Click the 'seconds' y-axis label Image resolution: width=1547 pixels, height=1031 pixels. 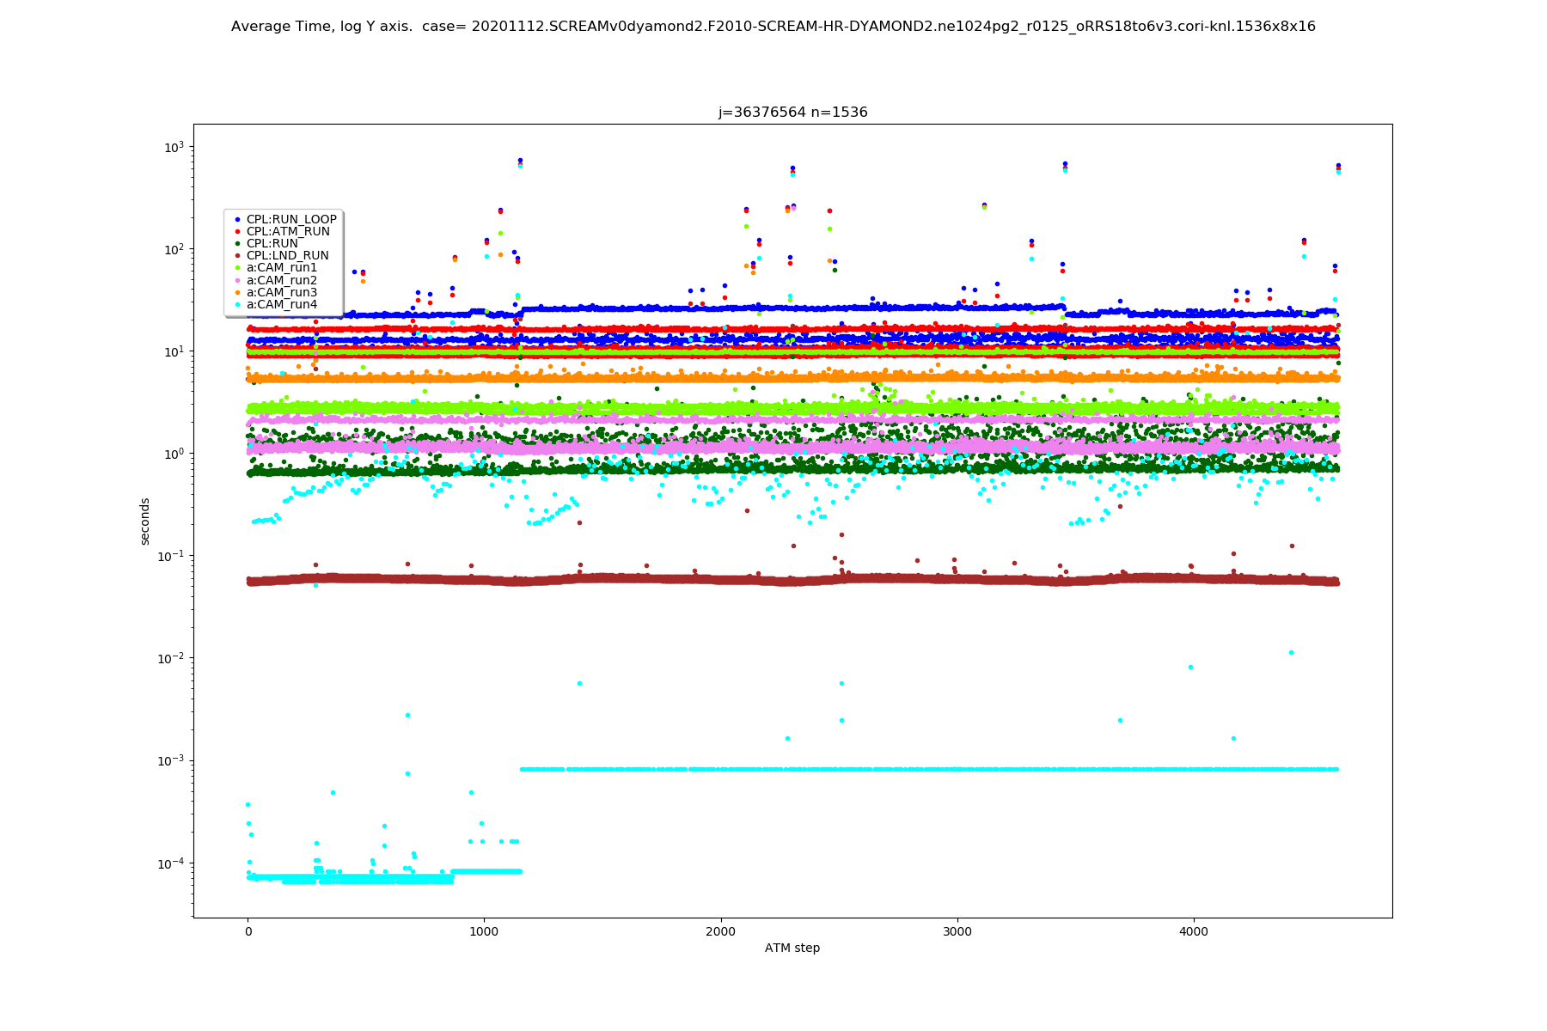pos(144,522)
